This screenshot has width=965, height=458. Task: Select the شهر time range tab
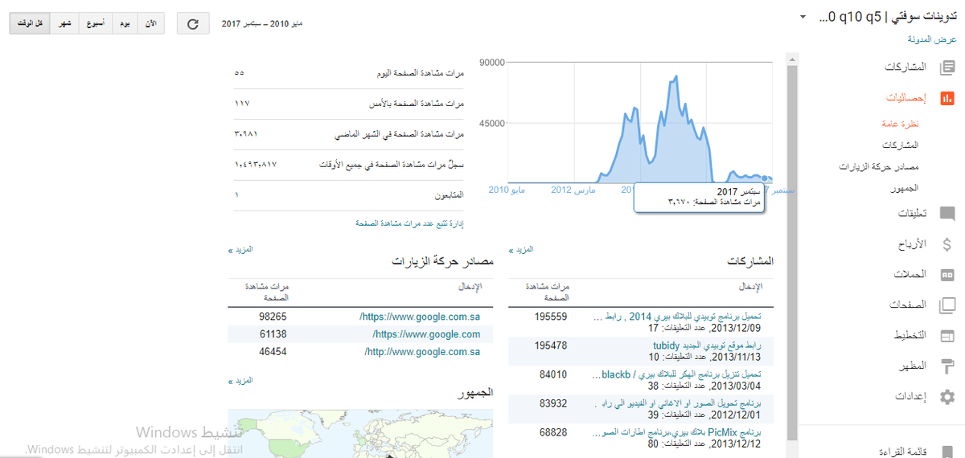pyautogui.click(x=64, y=24)
